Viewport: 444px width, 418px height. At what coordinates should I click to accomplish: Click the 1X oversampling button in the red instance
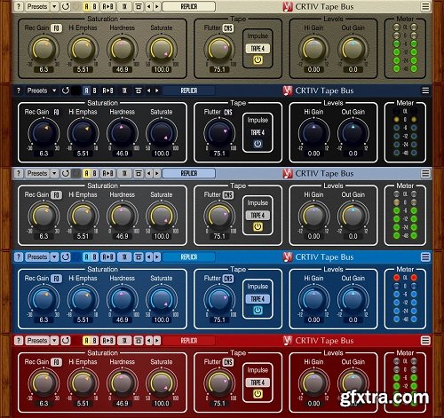coord(124,341)
